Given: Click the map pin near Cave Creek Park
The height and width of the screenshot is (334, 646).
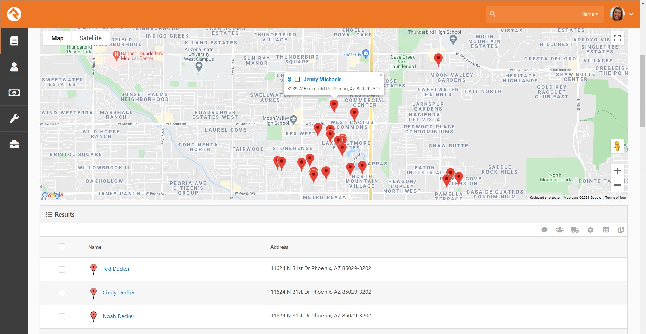Looking at the screenshot, I should [438, 60].
